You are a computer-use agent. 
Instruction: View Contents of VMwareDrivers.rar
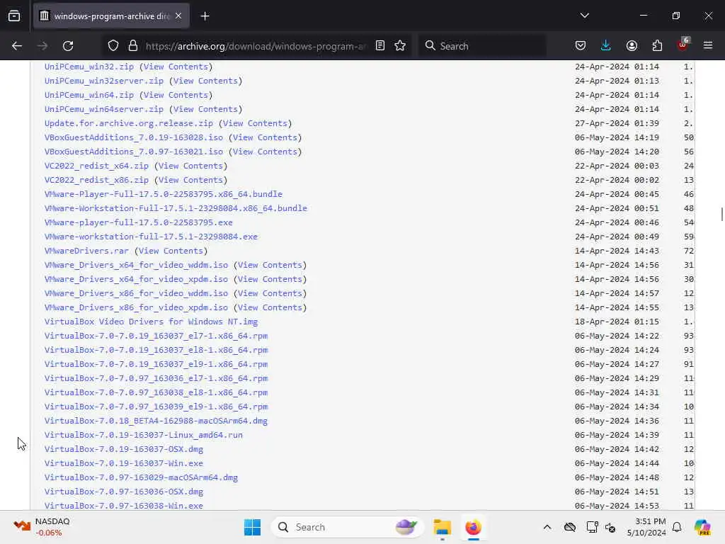pyautogui.click(x=171, y=251)
